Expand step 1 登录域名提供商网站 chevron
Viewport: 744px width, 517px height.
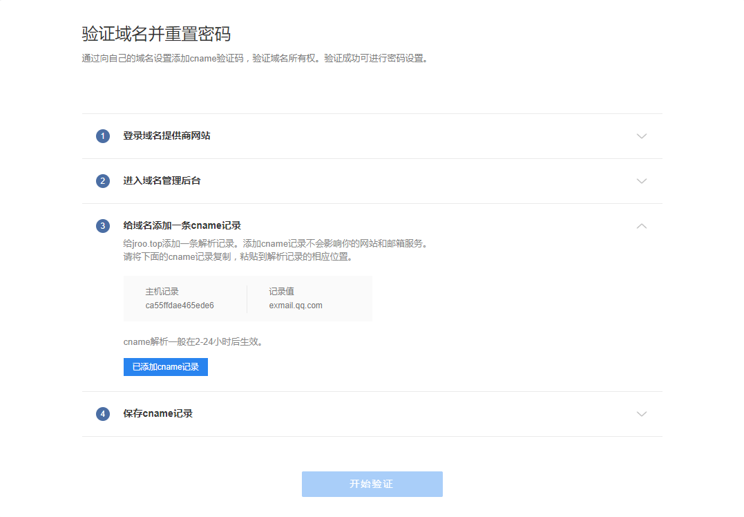pyautogui.click(x=642, y=136)
